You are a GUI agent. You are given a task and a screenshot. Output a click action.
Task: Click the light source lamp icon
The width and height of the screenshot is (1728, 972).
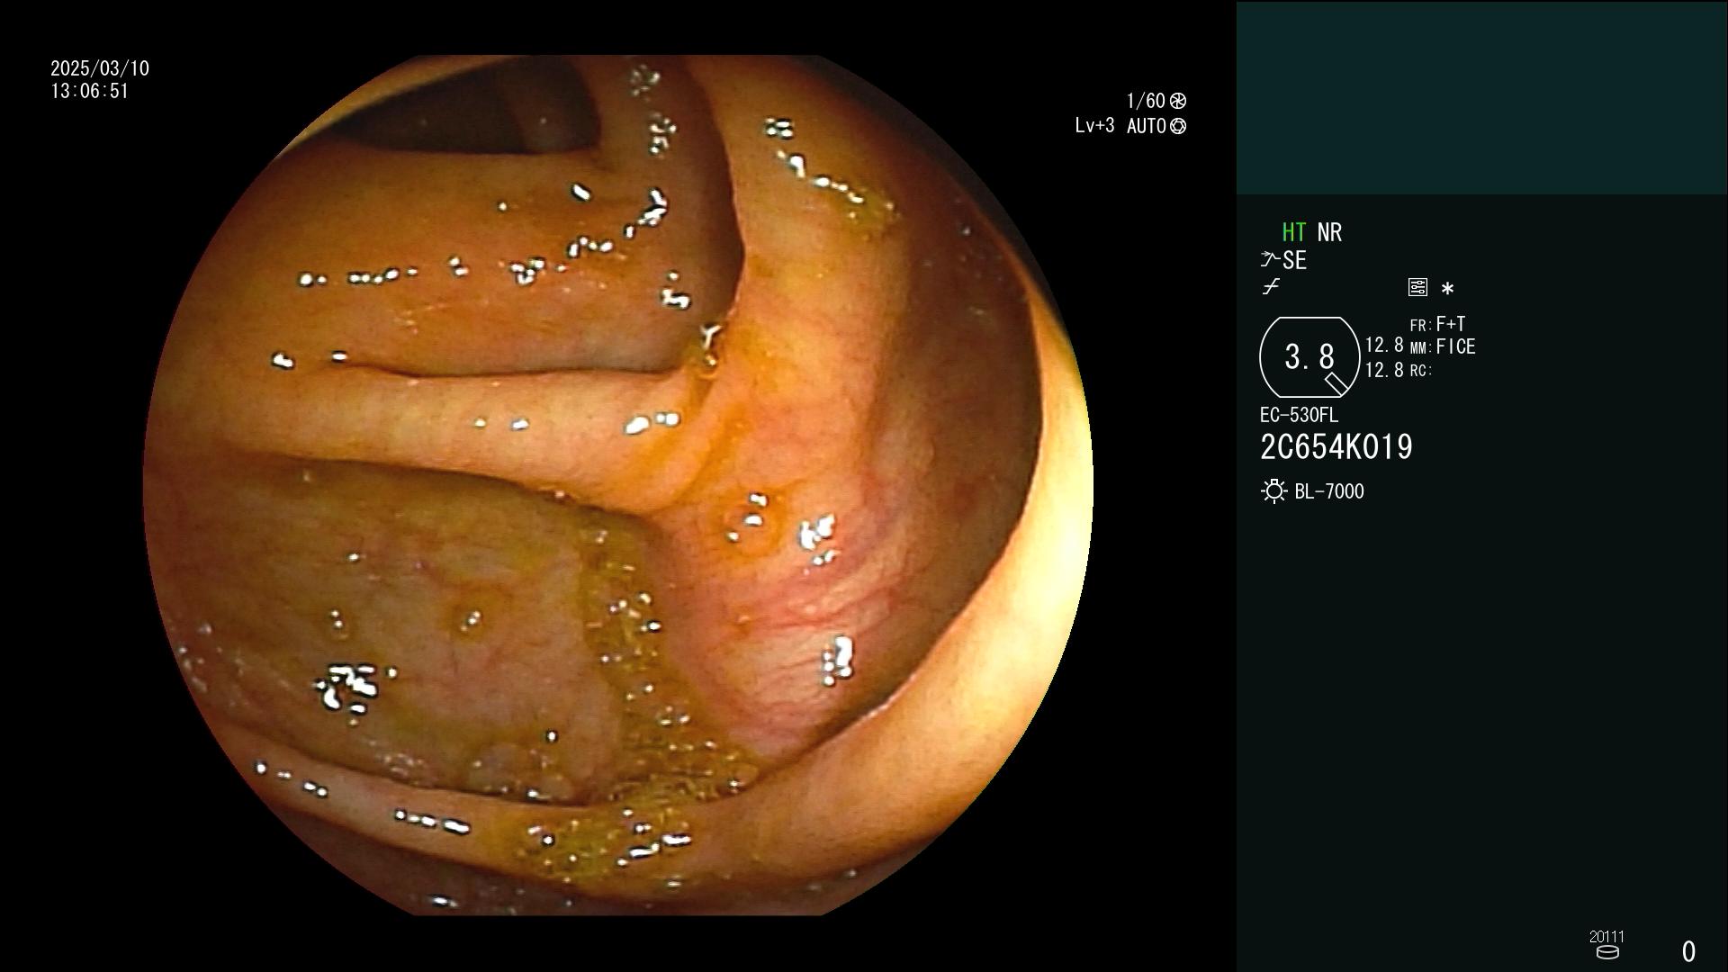(x=1273, y=491)
